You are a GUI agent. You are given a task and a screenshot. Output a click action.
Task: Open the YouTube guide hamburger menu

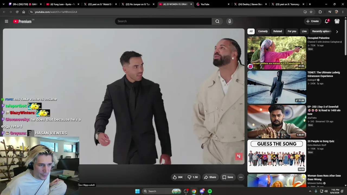[7, 21]
